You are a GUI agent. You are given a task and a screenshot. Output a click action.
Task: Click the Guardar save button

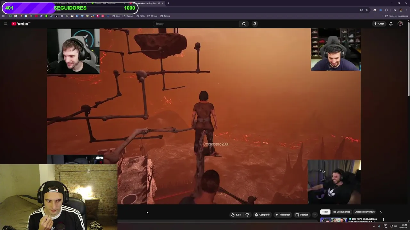302,215
